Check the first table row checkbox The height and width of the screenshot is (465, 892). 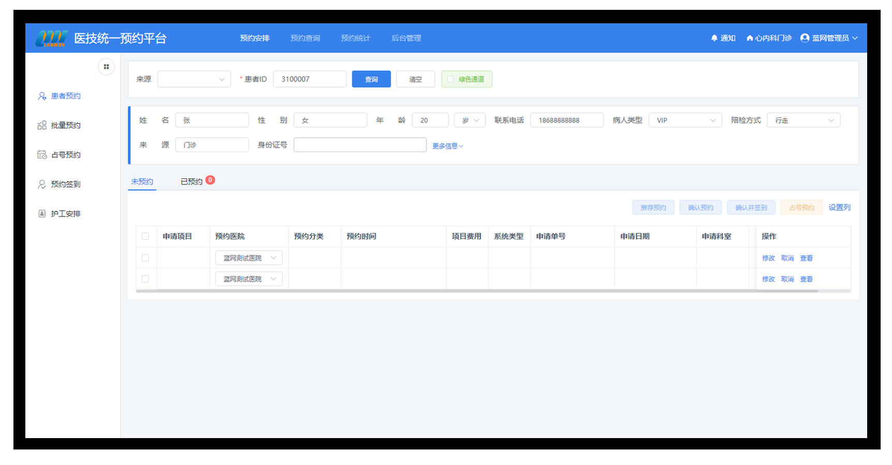point(145,258)
